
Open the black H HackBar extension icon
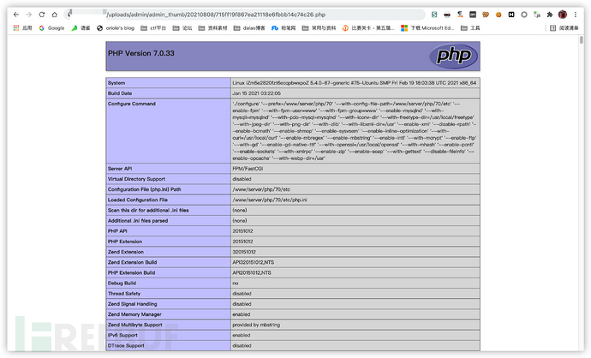511,15
